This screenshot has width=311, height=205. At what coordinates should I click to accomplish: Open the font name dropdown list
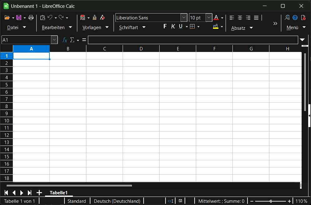184,18
